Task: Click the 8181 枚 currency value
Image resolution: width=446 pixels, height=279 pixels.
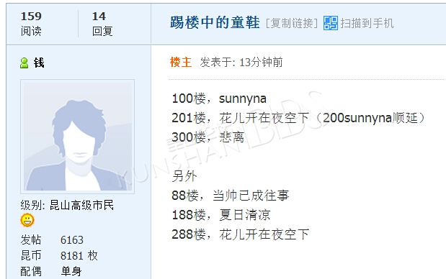Action: 79,256
